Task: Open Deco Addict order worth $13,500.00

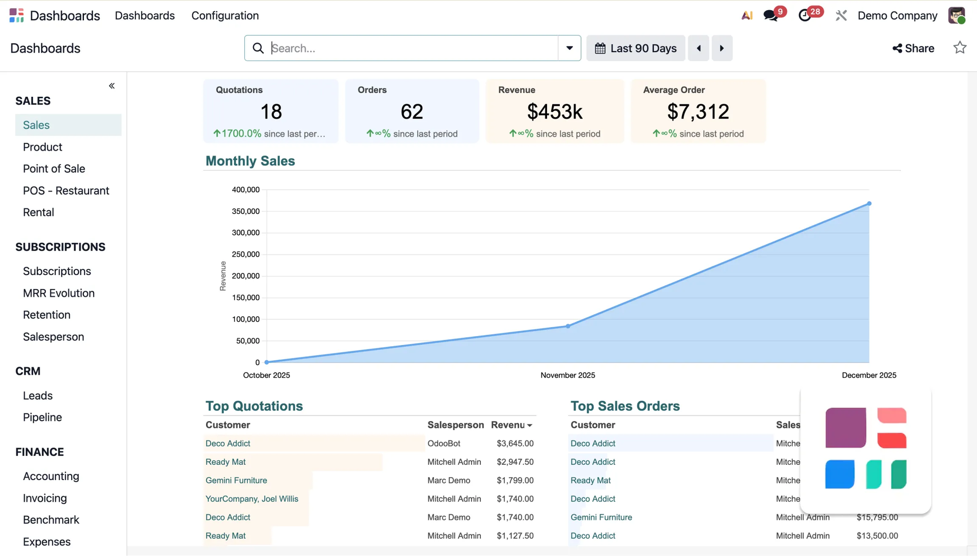Action: (593, 536)
